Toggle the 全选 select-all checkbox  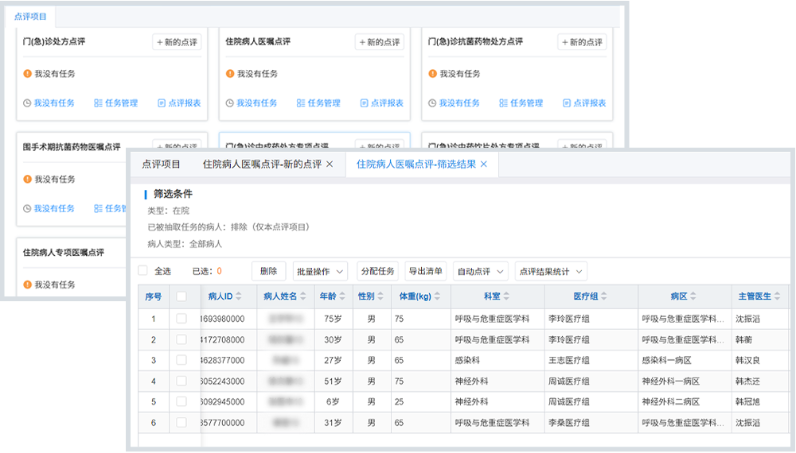143,271
